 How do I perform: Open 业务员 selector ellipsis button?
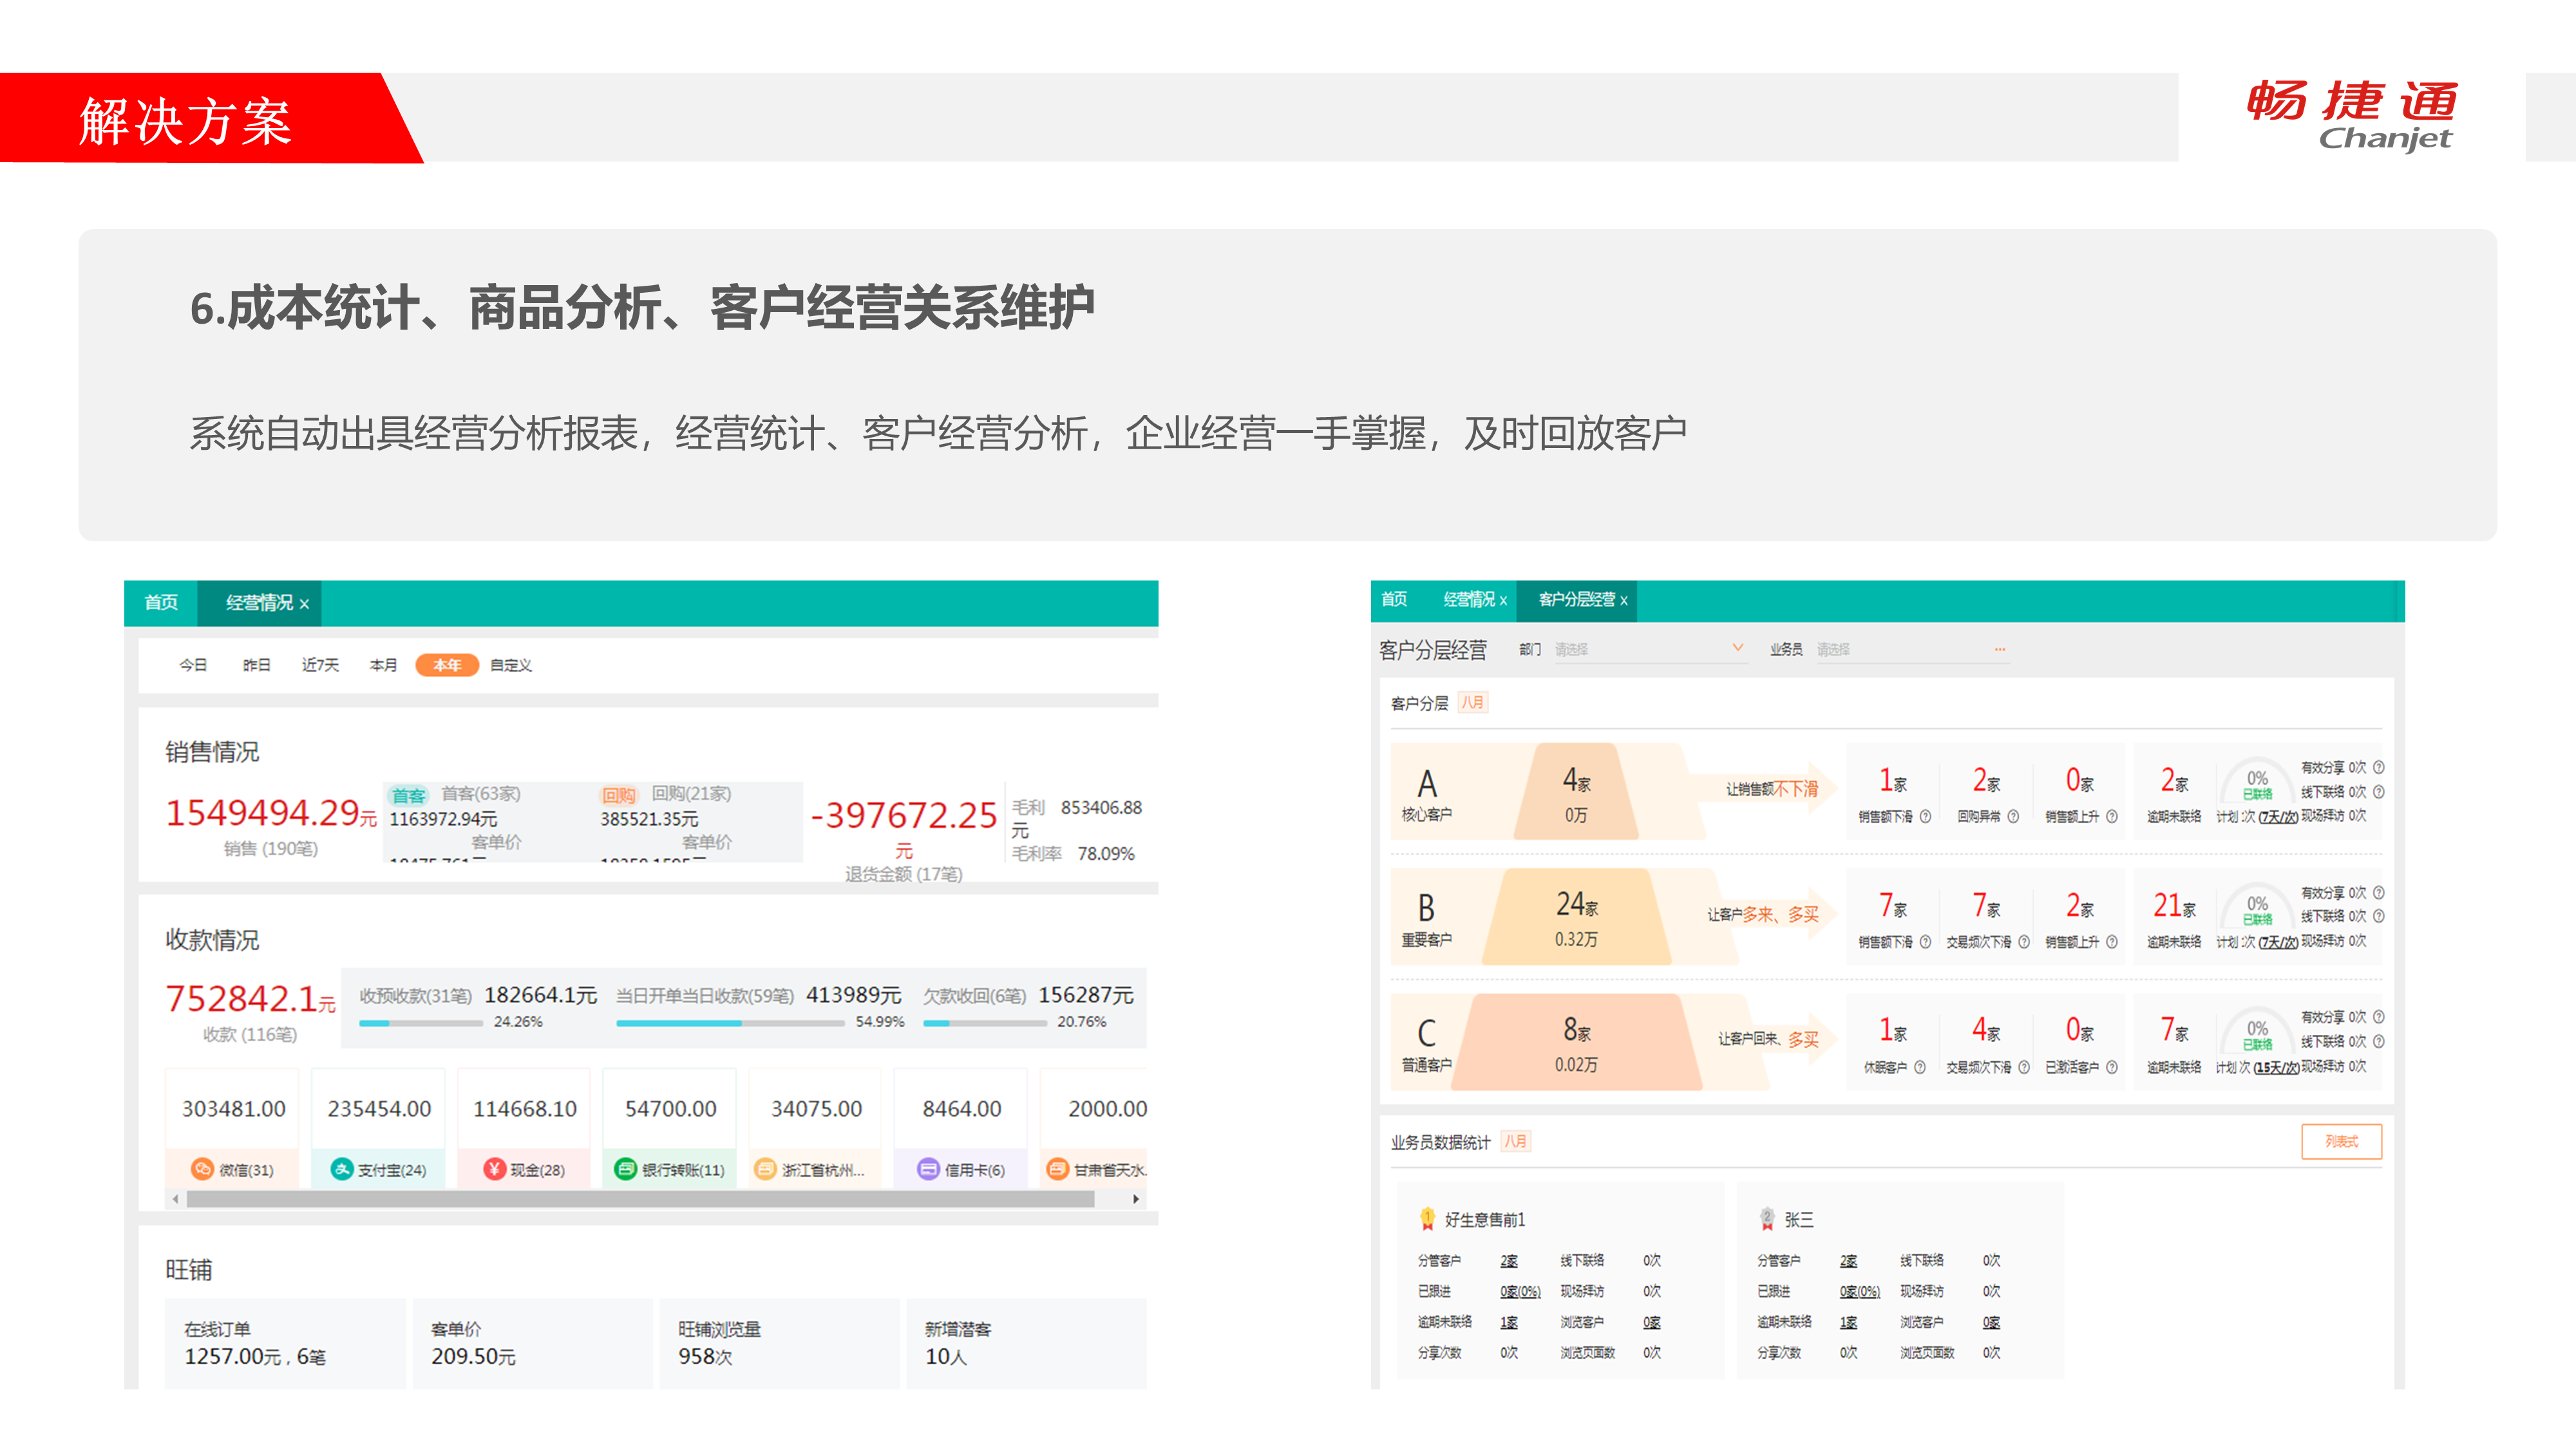[2000, 649]
